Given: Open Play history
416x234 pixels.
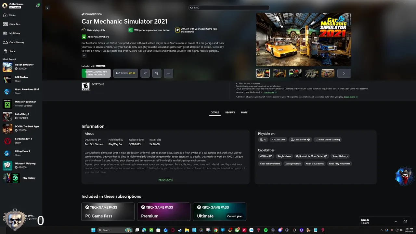Looking at the screenshot, I should [21, 178].
